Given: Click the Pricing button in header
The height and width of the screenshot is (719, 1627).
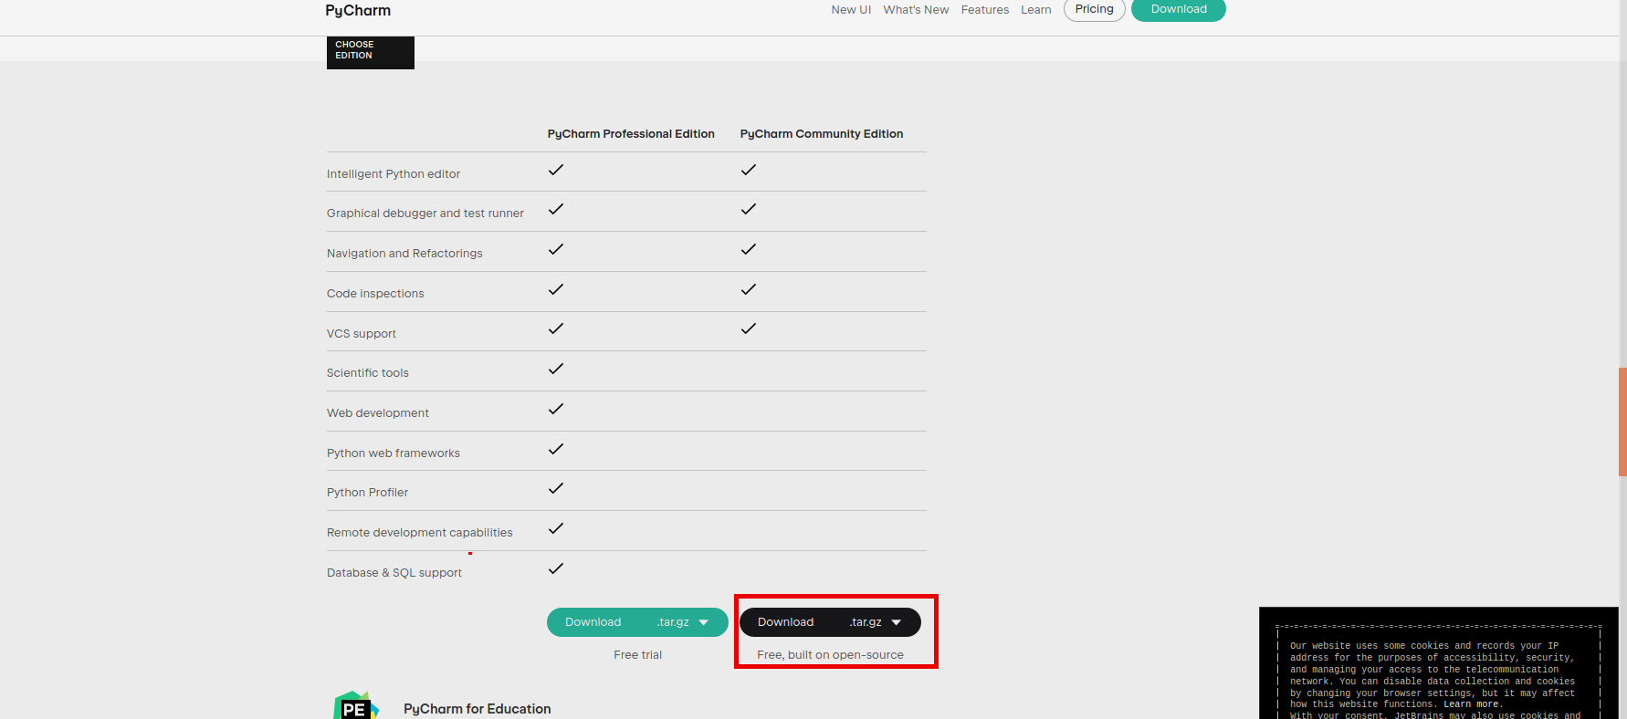Looking at the screenshot, I should pyautogui.click(x=1095, y=9).
